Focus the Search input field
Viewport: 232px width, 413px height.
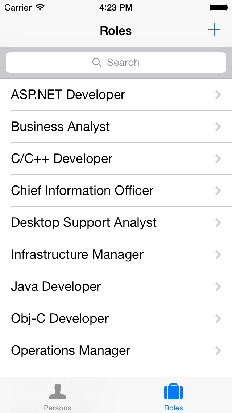pos(116,63)
